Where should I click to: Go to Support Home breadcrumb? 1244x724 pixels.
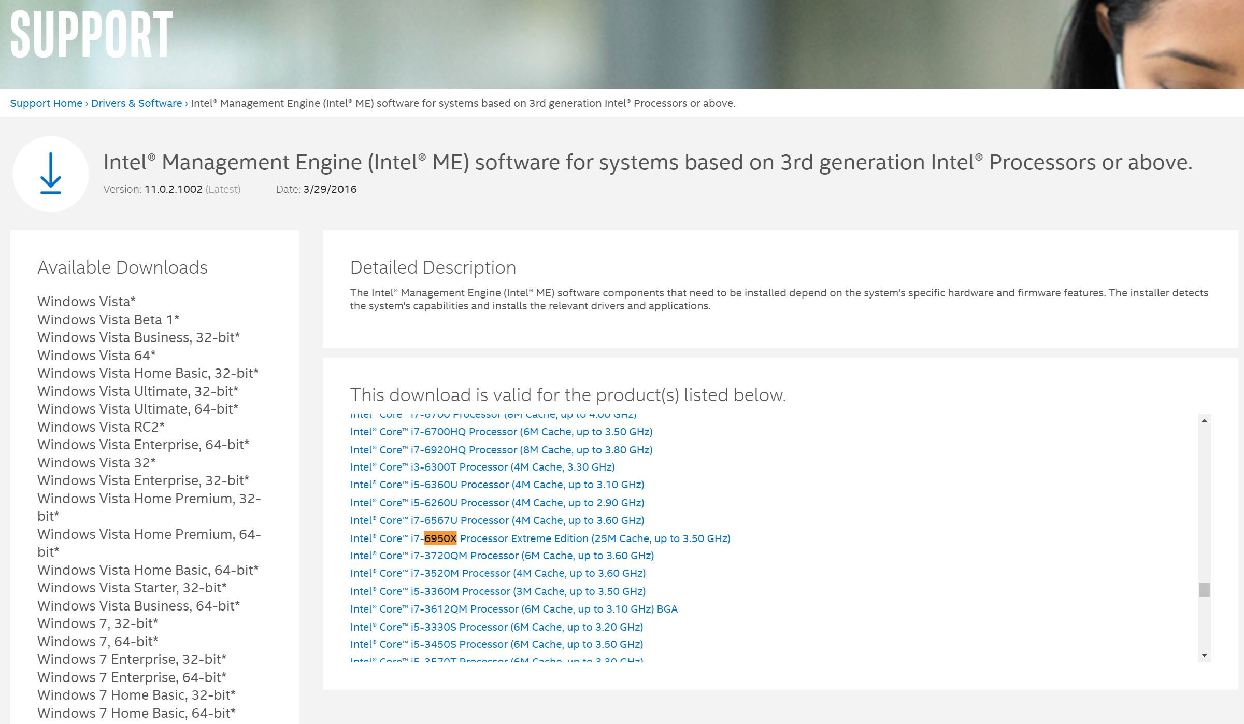46,103
